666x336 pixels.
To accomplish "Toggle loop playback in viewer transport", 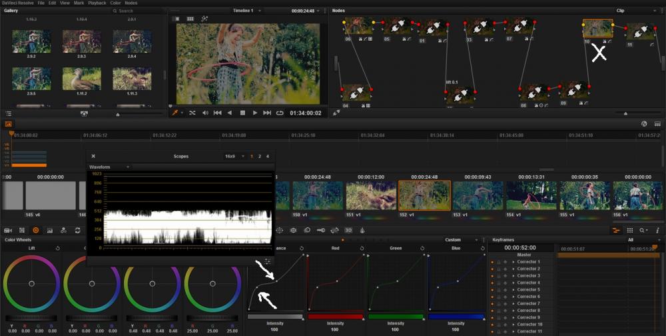I will [280, 113].
